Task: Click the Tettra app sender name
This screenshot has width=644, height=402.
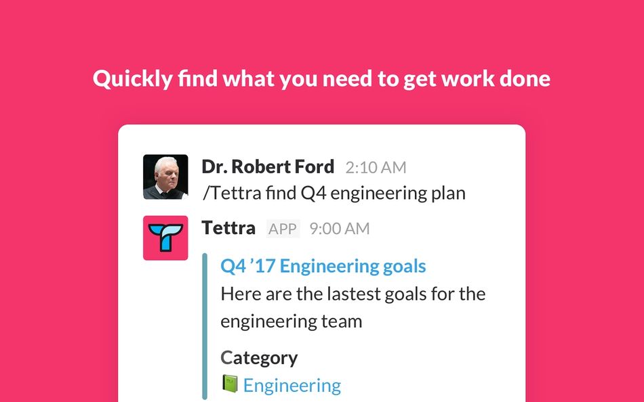Action: click(228, 228)
